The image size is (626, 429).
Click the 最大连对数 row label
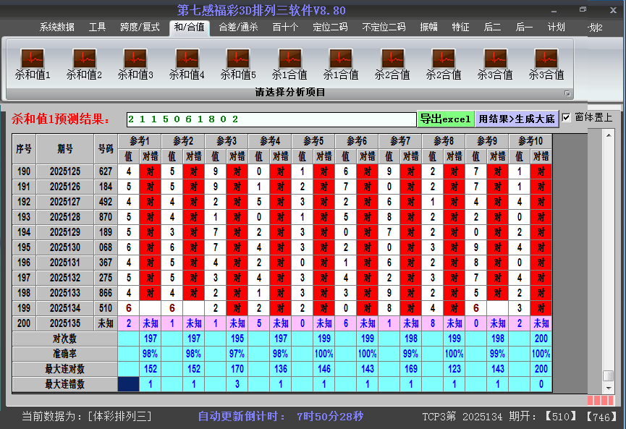(x=64, y=369)
